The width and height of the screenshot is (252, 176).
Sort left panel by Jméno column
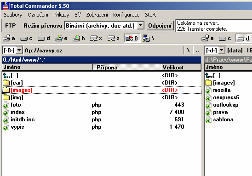click(x=47, y=67)
